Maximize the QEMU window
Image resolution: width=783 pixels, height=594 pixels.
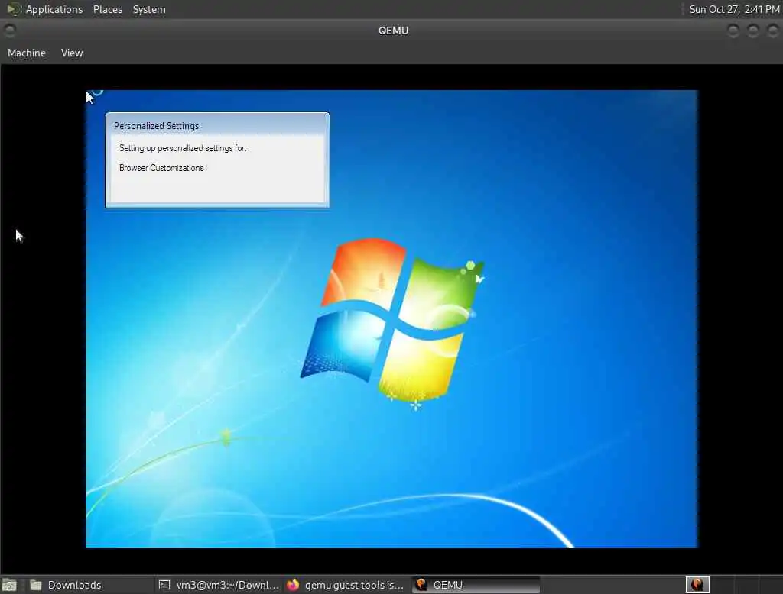753,31
